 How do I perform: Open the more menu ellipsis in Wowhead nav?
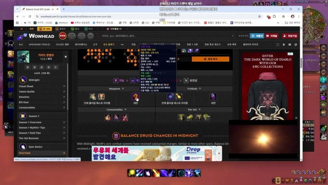(122, 44)
